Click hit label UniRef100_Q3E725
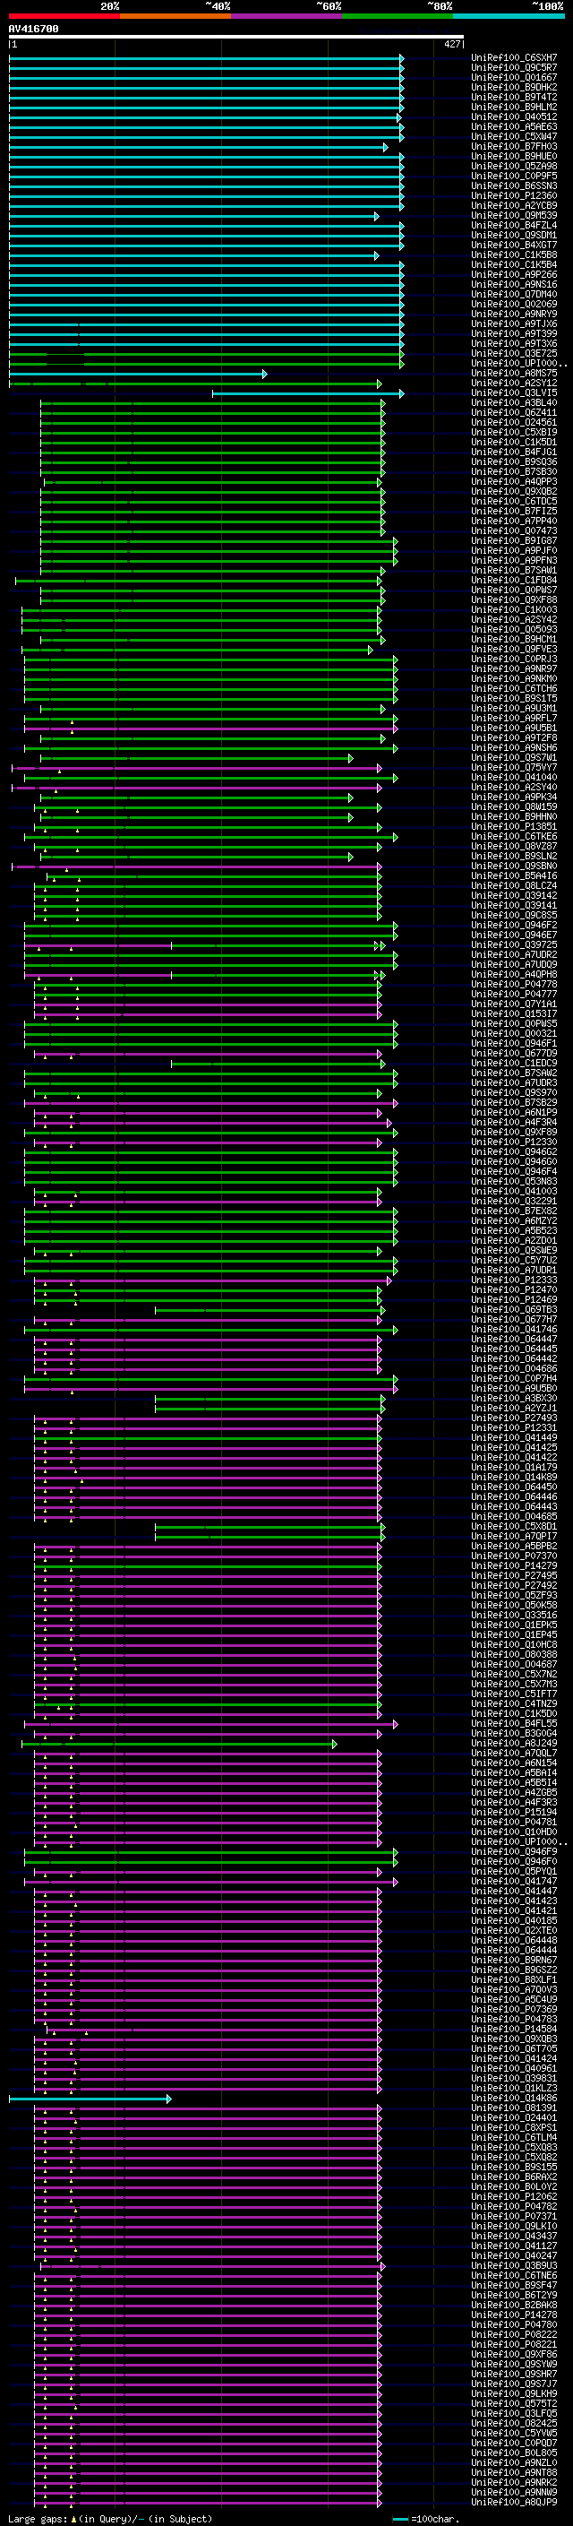The image size is (573, 2526). coord(514,354)
